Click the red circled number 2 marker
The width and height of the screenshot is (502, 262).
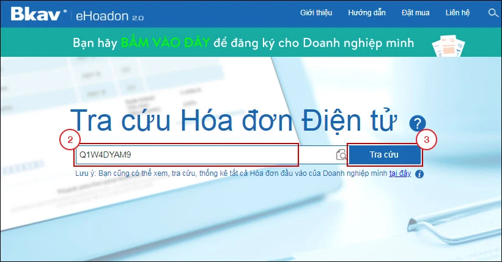coord(70,140)
